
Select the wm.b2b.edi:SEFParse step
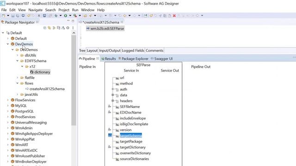105,29
